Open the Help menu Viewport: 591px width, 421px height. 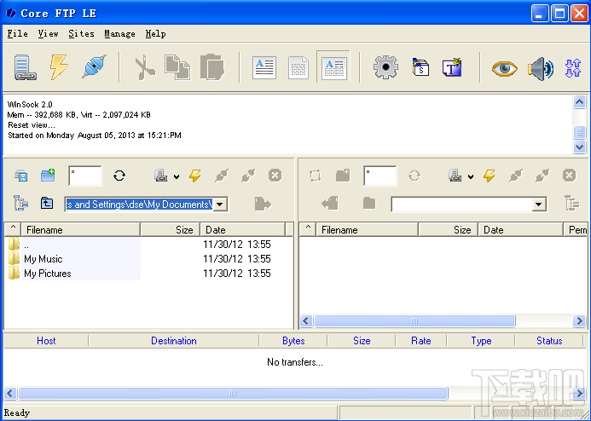[x=156, y=33]
